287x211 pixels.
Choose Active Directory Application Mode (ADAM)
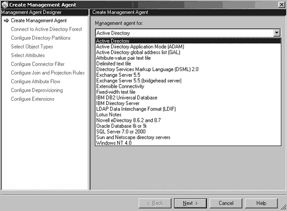coord(188,47)
